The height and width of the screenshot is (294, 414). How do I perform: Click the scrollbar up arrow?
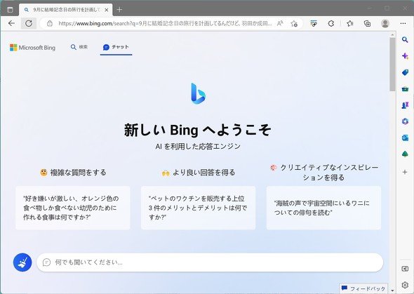pyautogui.click(x=392, y=34)
